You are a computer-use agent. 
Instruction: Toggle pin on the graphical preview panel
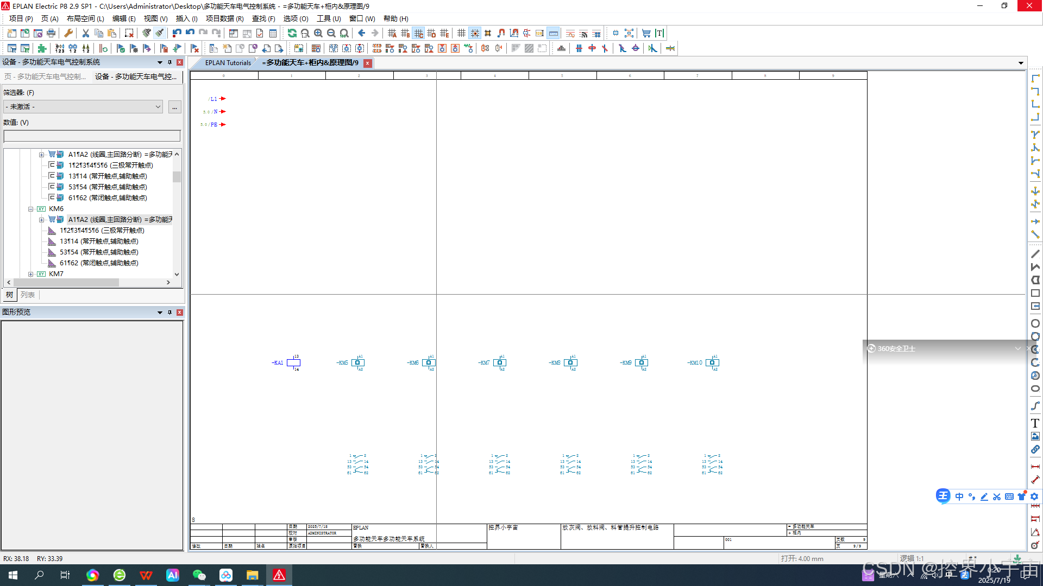(169, 313)
